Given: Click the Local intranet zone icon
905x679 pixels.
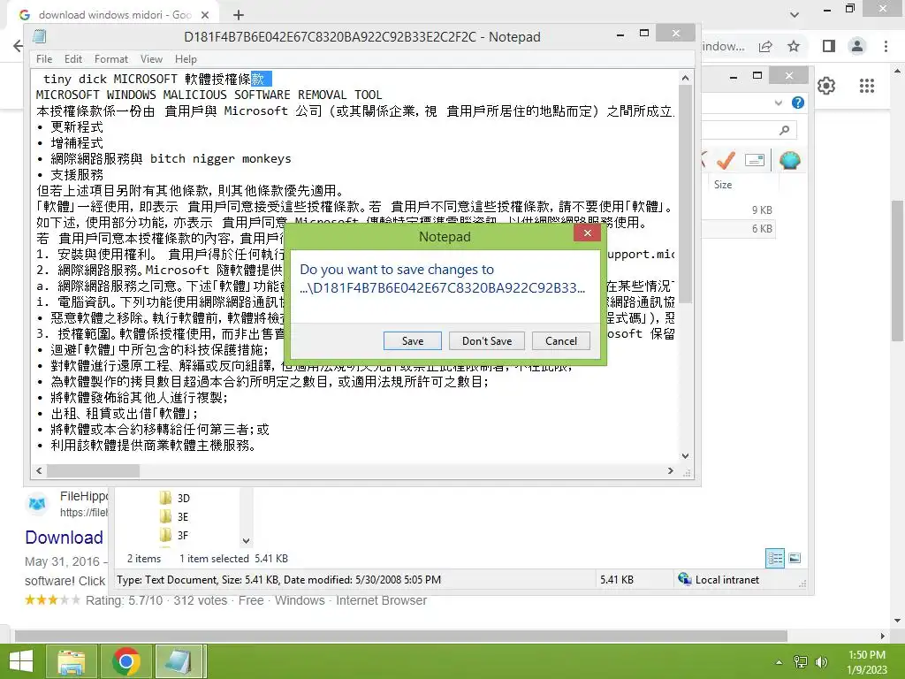Looking at the screenshot, I should tap(685, 578).
